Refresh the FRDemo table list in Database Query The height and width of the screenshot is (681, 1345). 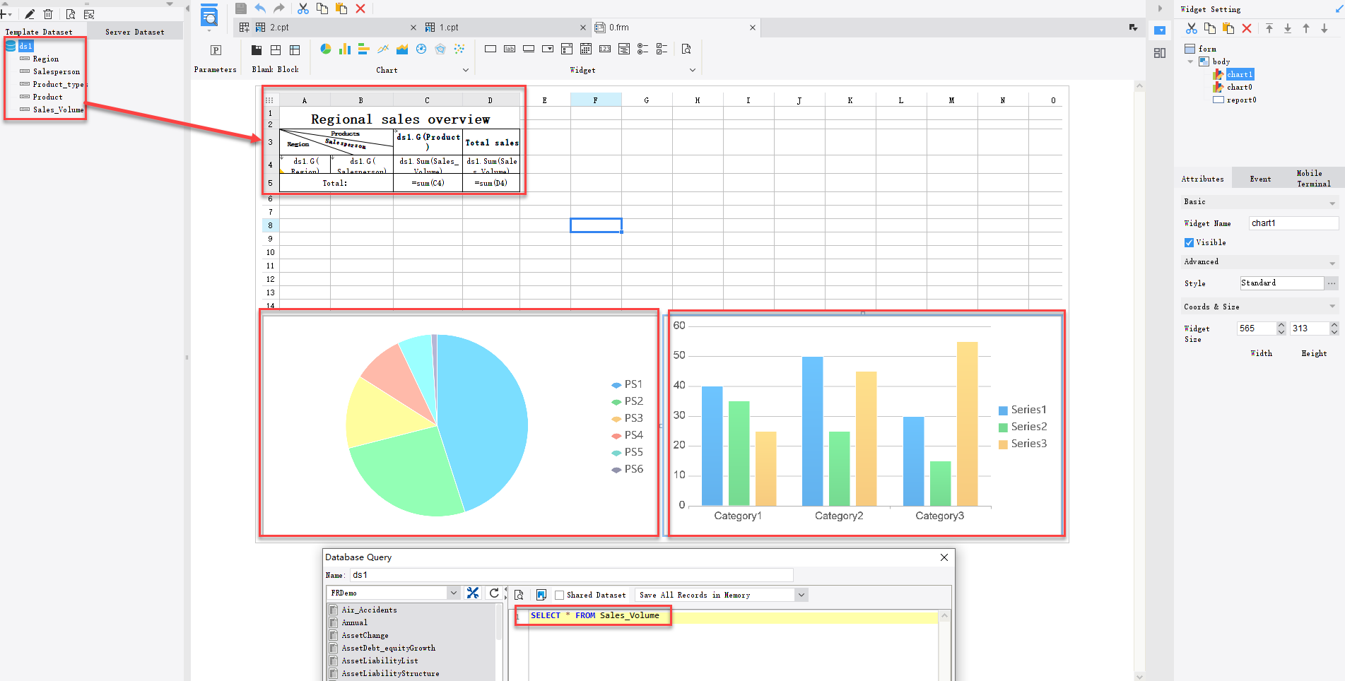pyautogui.click(x=494, y=593)
